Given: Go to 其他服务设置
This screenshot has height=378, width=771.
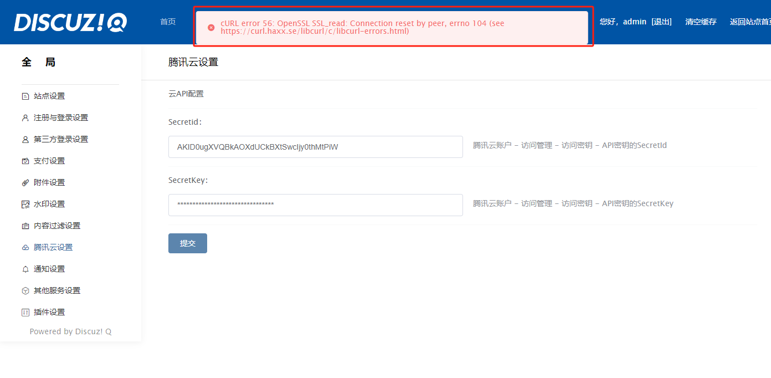Looking at the screenshot, I should (57, 290).
